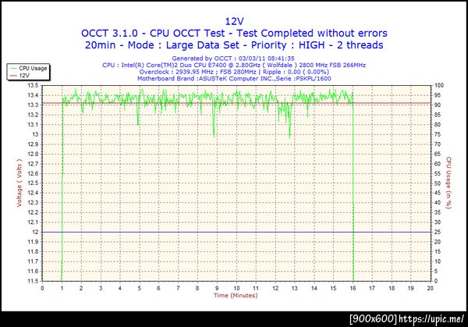Click the "CPU Usage (in %)" axis title
The image size is (468, 327).
point(448,183)
